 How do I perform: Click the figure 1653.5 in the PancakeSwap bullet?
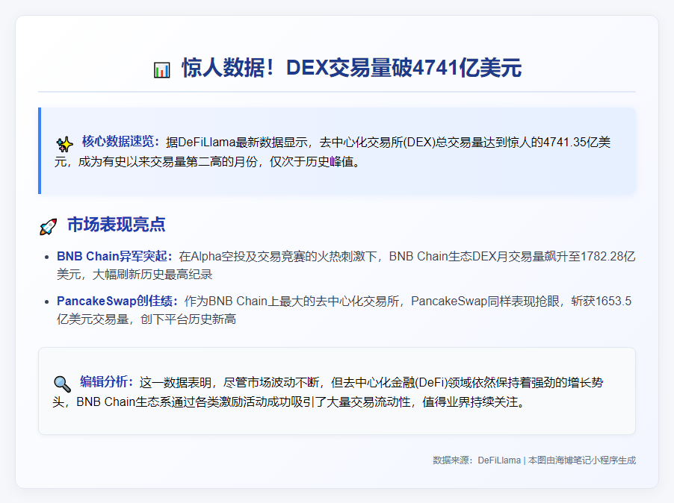[x=613, y=302]
